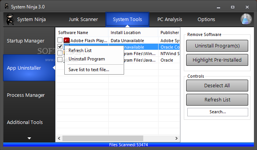Select the Adobe Flash Play... row name
The height and width of the screenshot is (150, 257).
[89, 41]
